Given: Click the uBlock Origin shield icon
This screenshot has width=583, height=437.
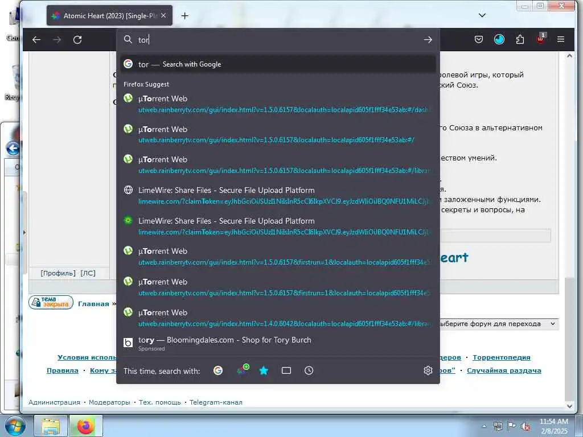Looking at the screenshot, I should tap(541, 39).
